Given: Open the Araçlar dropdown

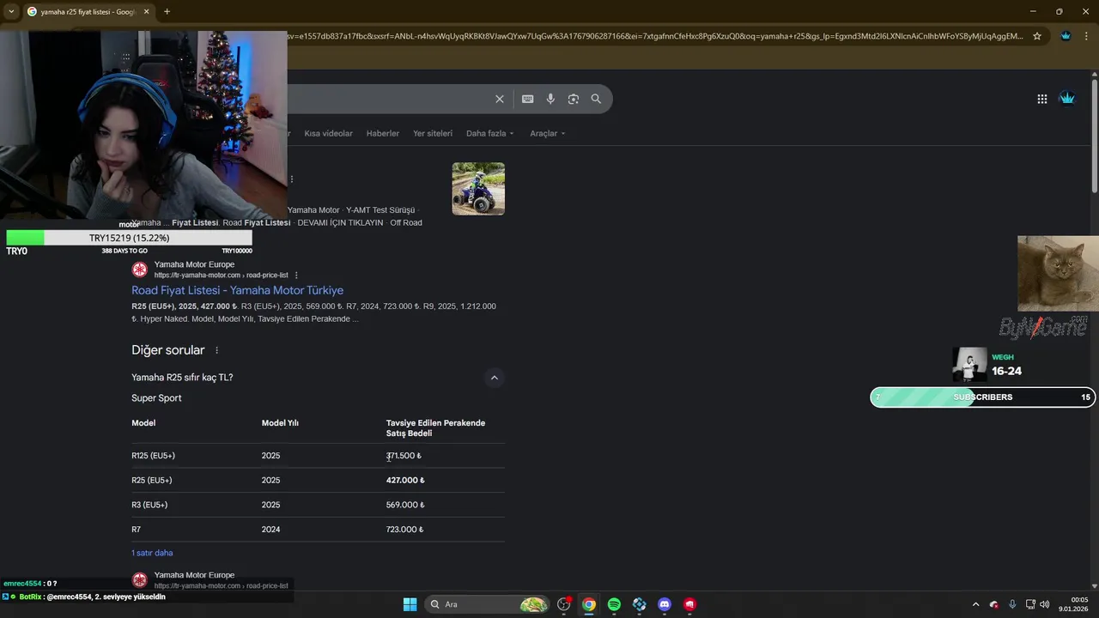Looking at the screenshot, I should 547,133.
